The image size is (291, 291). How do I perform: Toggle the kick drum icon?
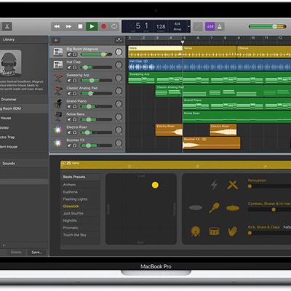(x=196, y=231)
